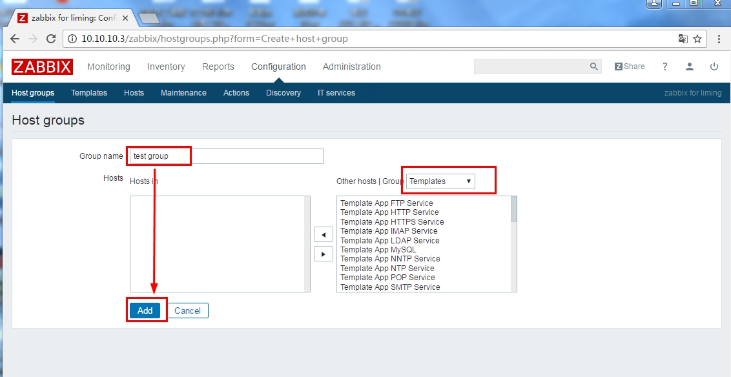Image resolution: width=731 pixels, height=377 pixels.
Task: Go to Actions submenu
Action: (236, 93)
